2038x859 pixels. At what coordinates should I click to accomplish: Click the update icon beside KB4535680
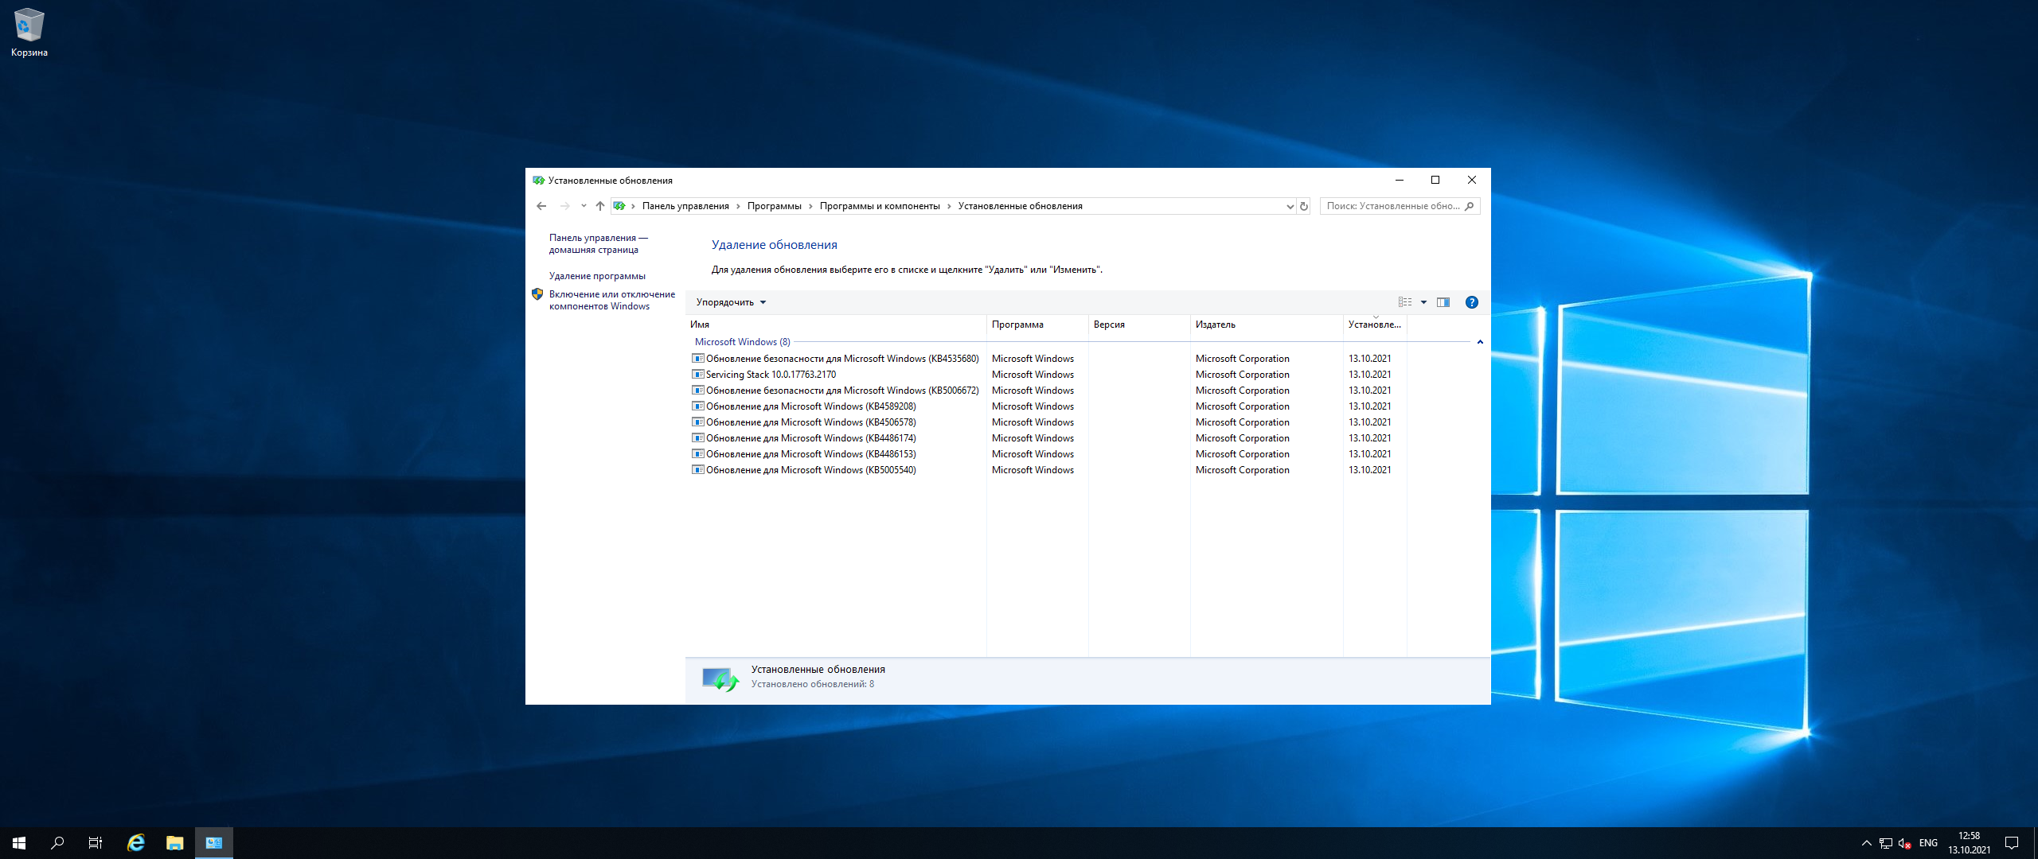pyautogui.click(x=698, y=359)
